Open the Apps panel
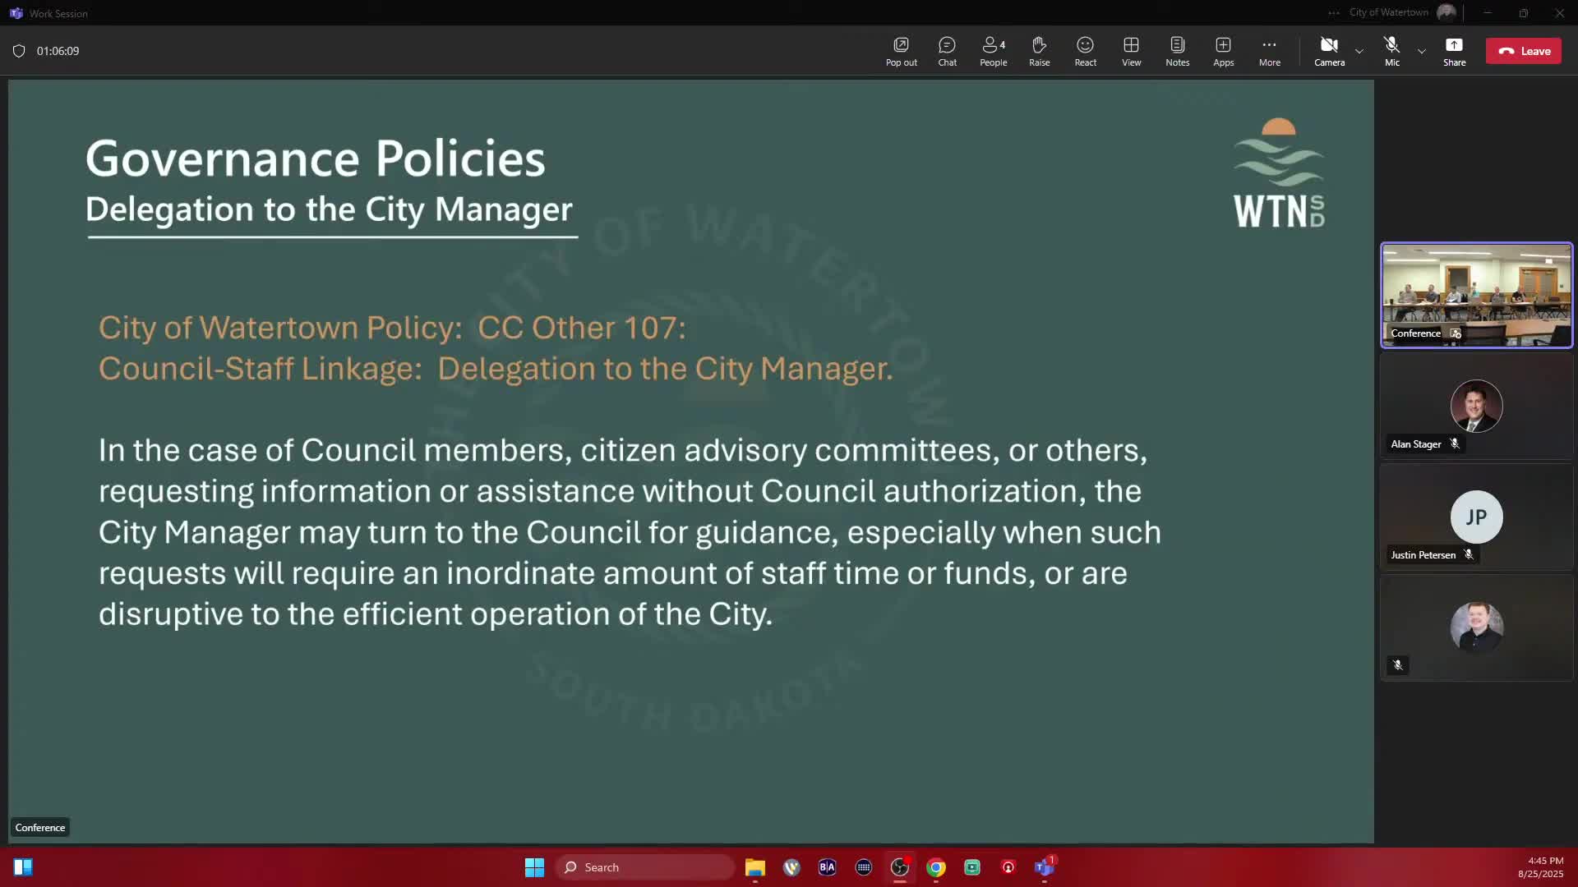1578x887 pixels. 1223,51
